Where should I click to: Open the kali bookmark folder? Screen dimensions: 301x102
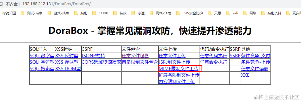pyautogui.click(x=232, y=13)
